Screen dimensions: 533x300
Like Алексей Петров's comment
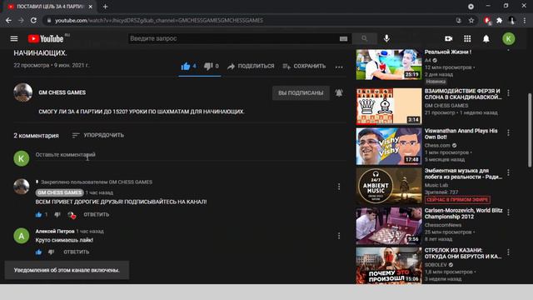pyautogui.click(x=38, y=252)
